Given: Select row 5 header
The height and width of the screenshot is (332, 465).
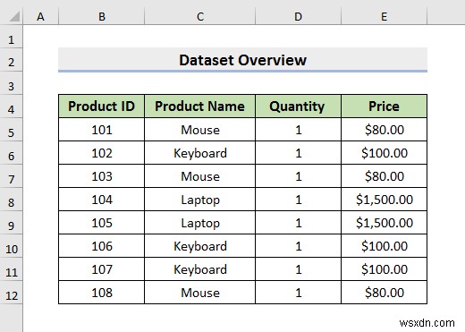Looking at the screenshot, I should (x=11, y=130).
